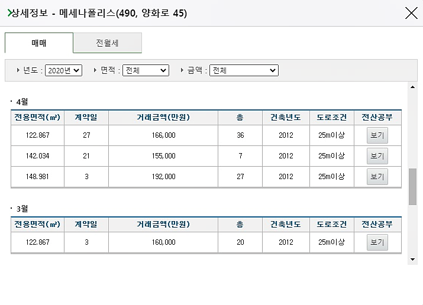Click the scrollbar down arrow
This screenshot has height=305, width=423.
[x=412, y=259]
